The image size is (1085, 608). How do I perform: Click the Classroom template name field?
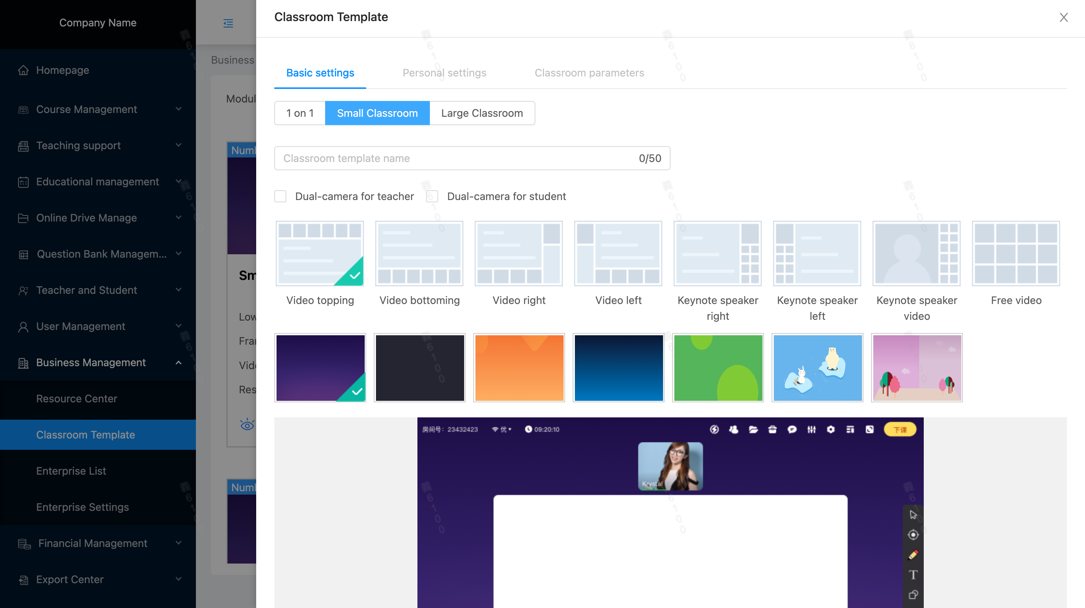(455, 158)
